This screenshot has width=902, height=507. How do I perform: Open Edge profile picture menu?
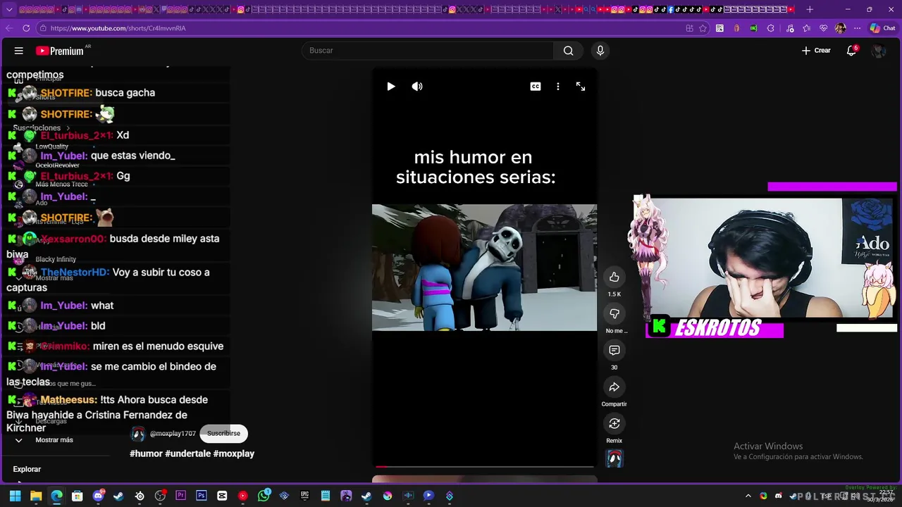click(x=840, y=28)
